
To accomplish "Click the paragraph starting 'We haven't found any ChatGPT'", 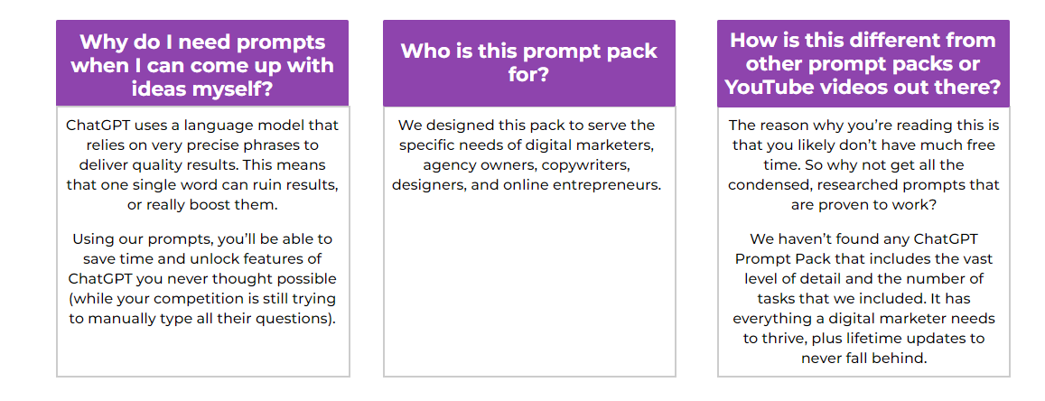I will [863, 298].
